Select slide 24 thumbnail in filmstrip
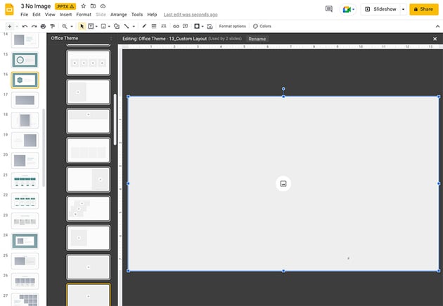This screenshot has width=443, height=306. pyautogui.click(x=25, y=241)
